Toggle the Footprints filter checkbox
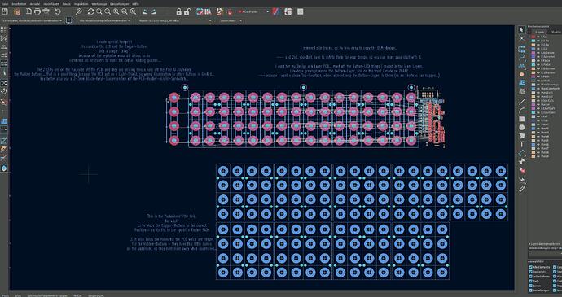 531,272
